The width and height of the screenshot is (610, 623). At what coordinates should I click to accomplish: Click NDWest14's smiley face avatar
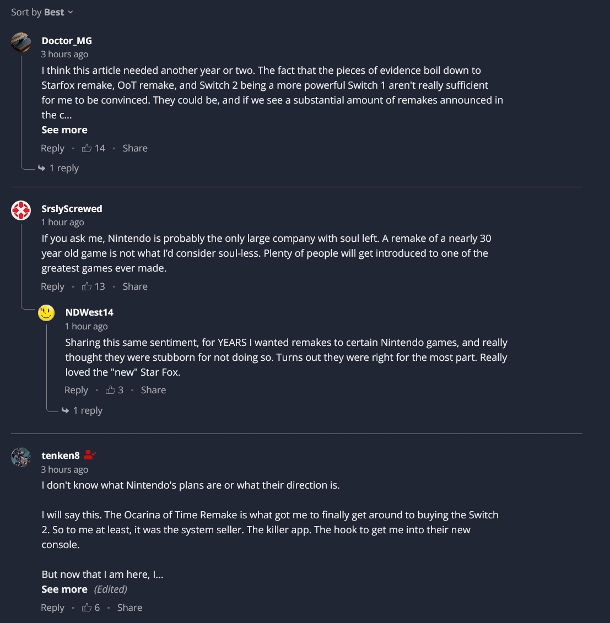pyautogui.click(x=46, y=313)
